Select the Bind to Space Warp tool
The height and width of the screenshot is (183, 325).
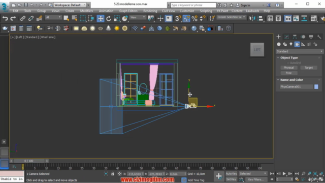pyautogui.click(x=39, y=18)
